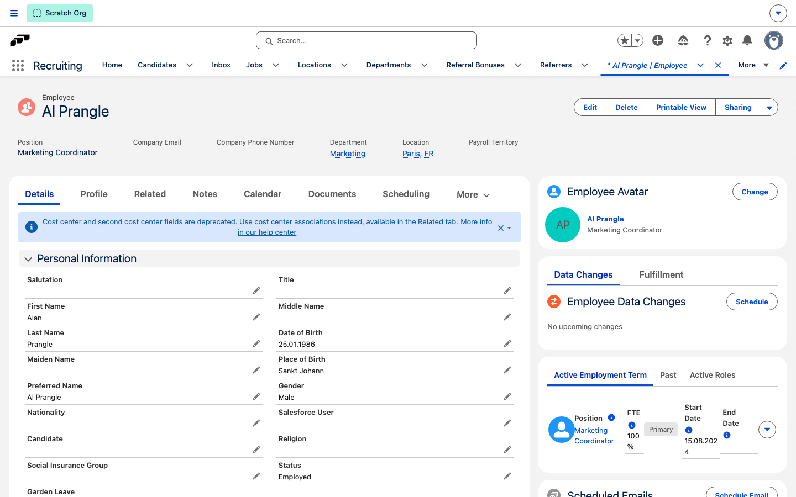Edit the First Name field pencil

pos(256,317)
